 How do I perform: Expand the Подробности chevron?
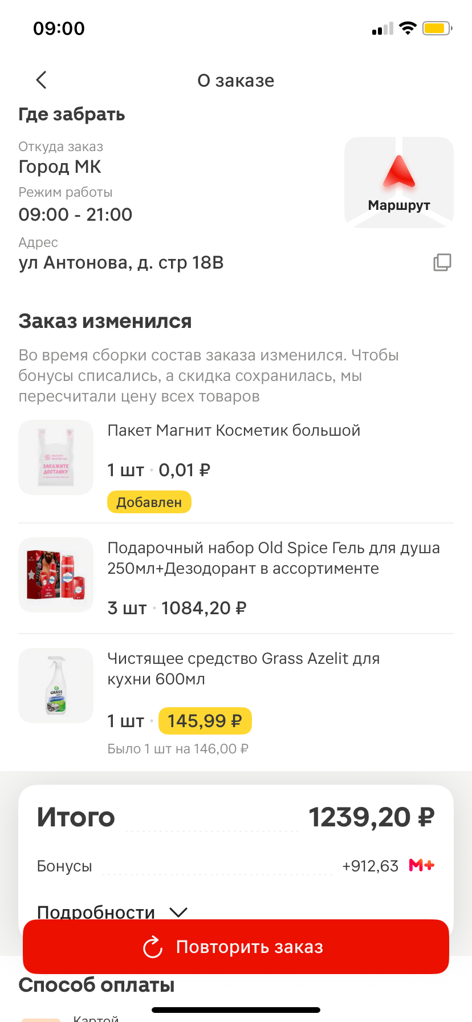click(x=178, y=911)
